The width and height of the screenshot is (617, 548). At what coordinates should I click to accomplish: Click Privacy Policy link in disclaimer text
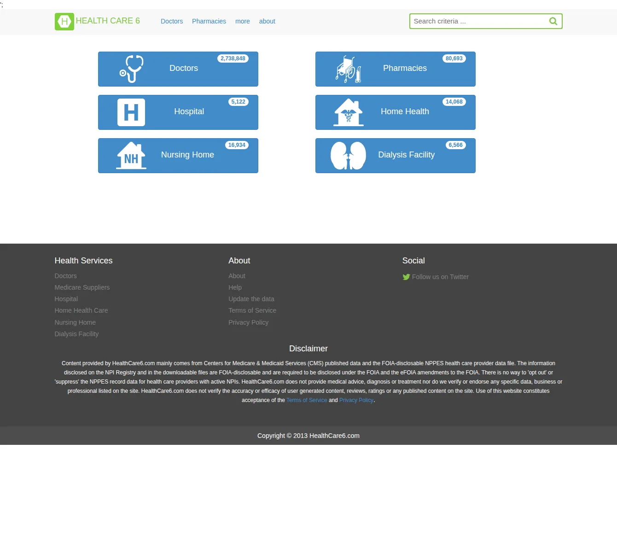(356, 400)
